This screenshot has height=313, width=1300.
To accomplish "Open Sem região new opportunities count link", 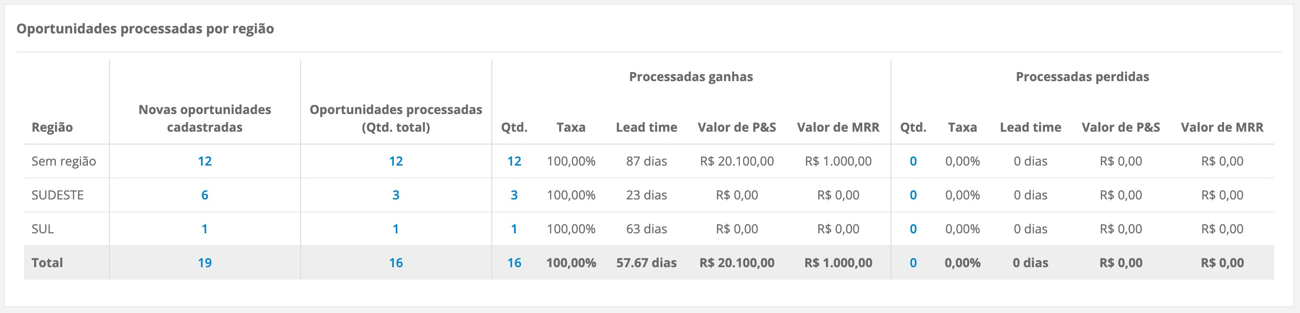I will pyautogui.click(x=205, y=161).
